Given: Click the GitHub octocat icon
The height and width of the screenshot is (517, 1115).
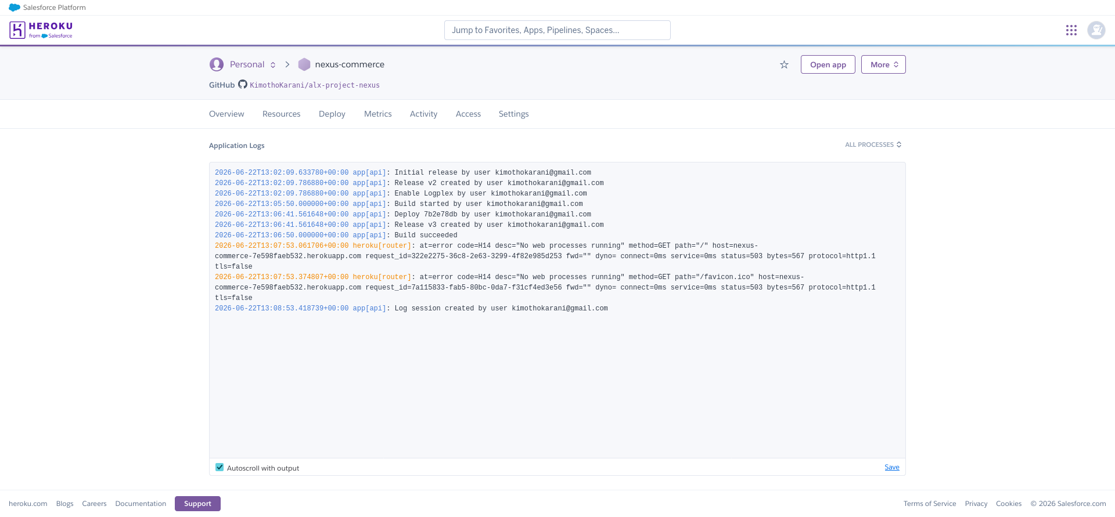Looking at the screenshot, I should click(x=243, y=84).
